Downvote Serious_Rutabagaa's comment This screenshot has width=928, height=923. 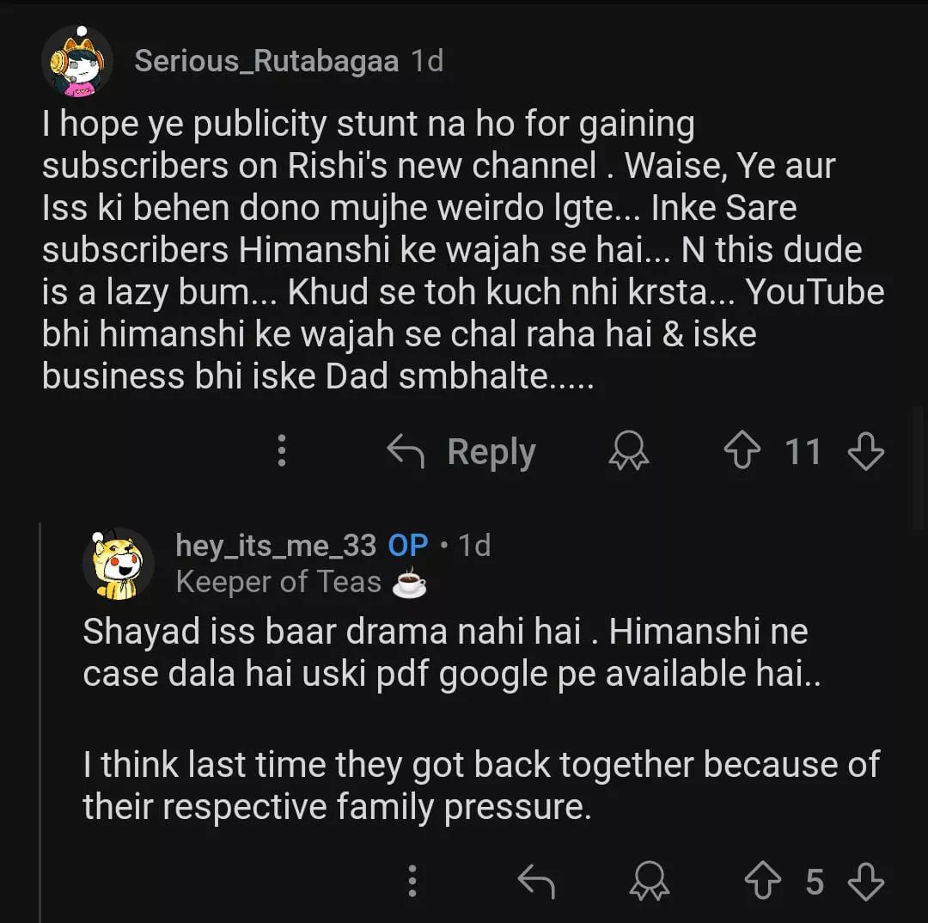click(x=864, y=450)
